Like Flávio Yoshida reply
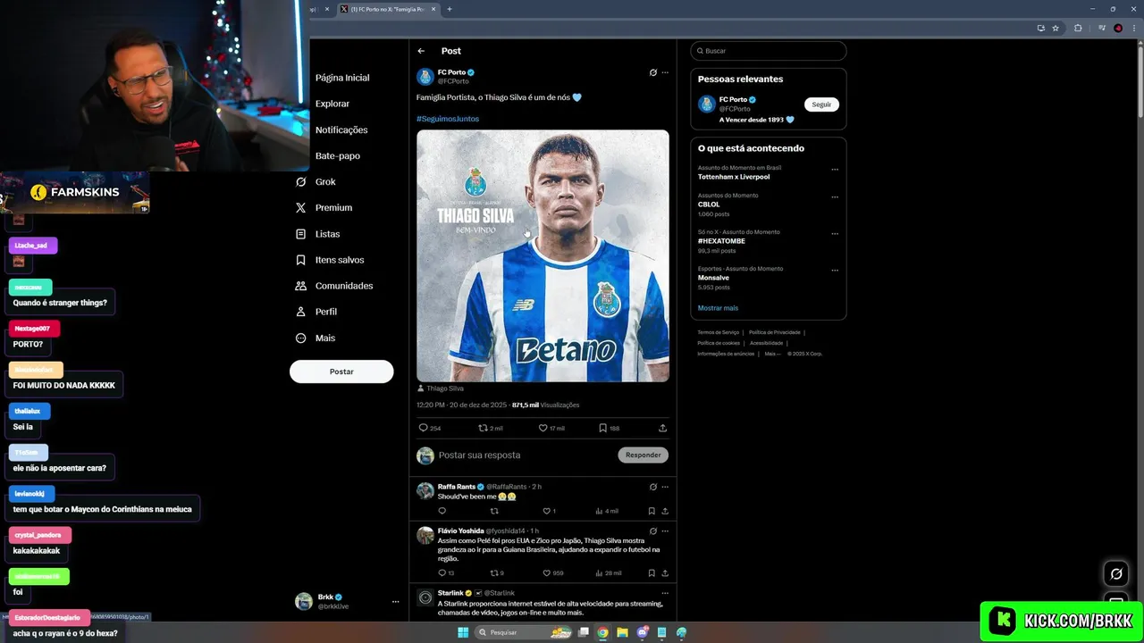 tap(547, 573)
